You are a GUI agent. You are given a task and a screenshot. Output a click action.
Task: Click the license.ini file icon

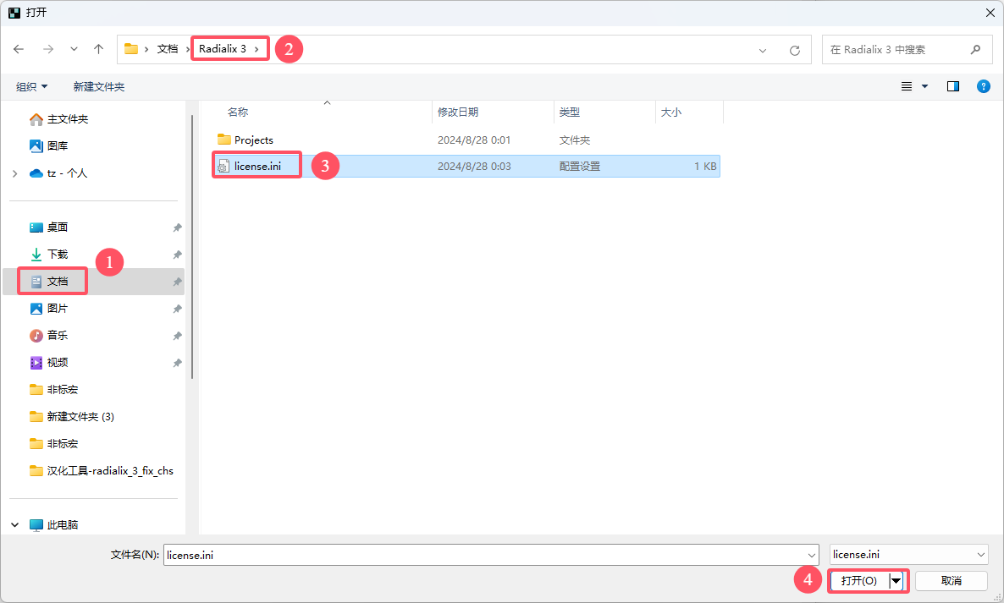(223, 167)
